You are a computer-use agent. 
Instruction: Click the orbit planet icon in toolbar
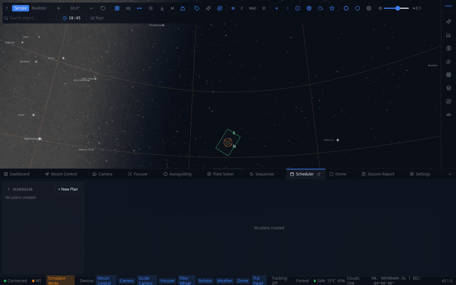[220, 8]
